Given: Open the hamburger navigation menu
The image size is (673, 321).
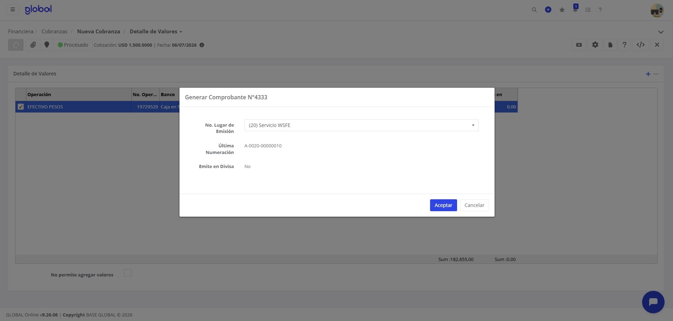Looking at the screenshot, I should [x=13, y=9].
